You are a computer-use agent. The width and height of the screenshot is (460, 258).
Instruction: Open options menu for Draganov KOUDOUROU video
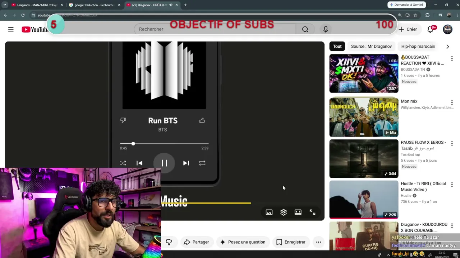tap(452, 226)
